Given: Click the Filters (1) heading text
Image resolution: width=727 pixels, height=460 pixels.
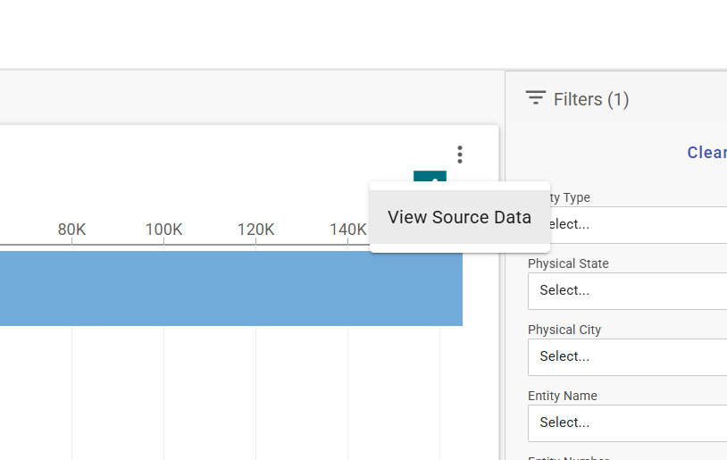Looking at the screenshot, I should point(591,99).
